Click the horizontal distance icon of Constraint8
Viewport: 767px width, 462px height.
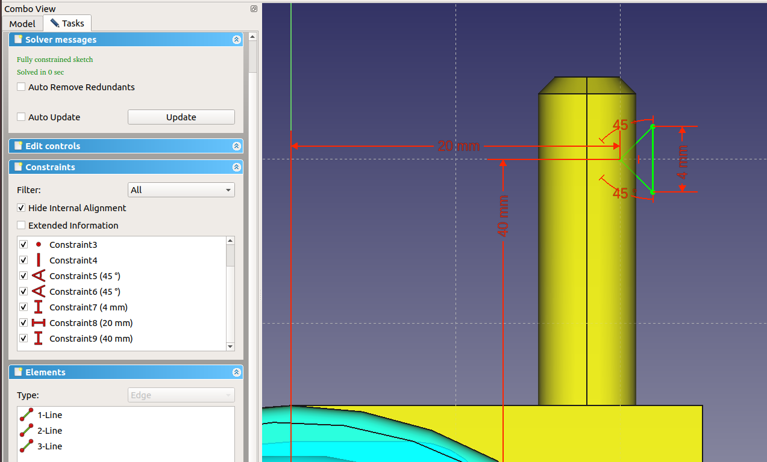(x=39, y=323)
